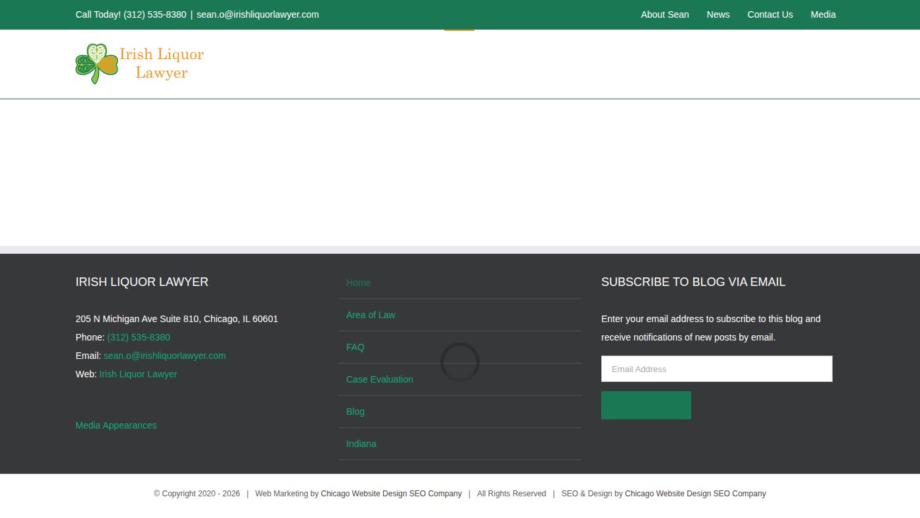
Task: Click the footer email address link
Action: coord(164,356)
